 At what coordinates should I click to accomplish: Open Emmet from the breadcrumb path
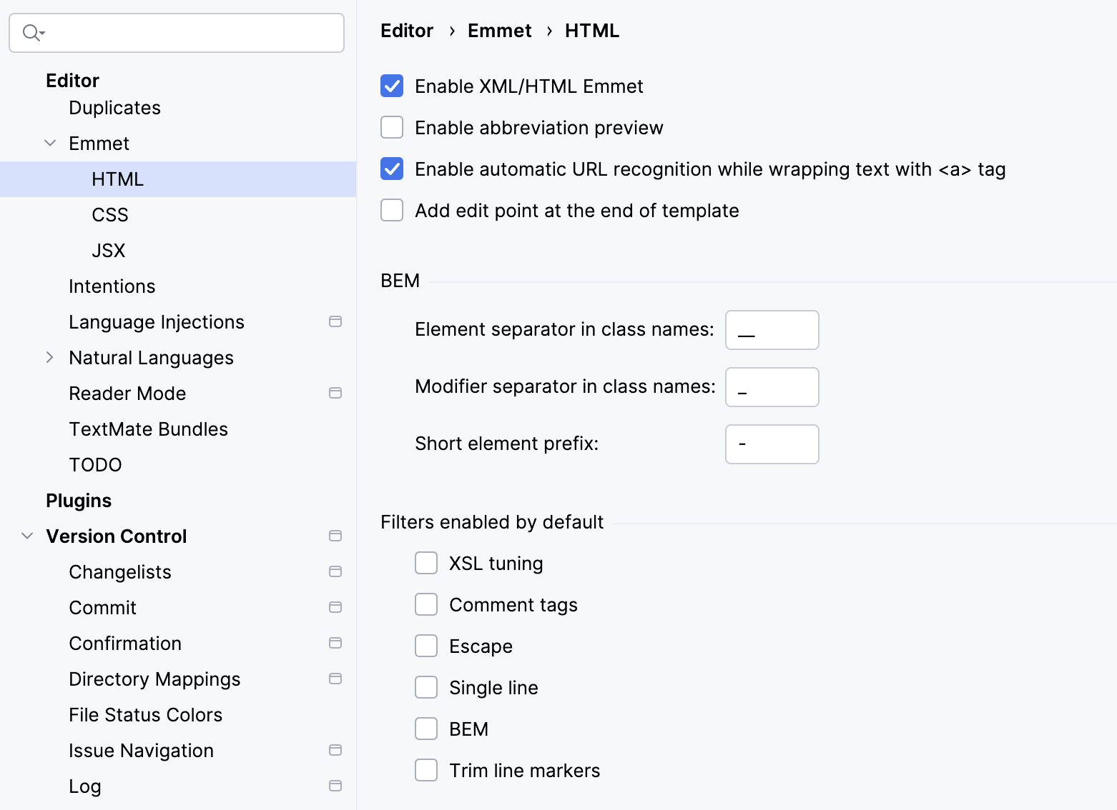click(500, 30)
